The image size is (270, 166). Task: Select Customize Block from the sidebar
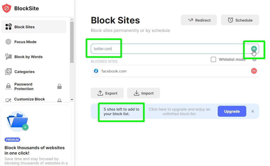click(29, 99)
